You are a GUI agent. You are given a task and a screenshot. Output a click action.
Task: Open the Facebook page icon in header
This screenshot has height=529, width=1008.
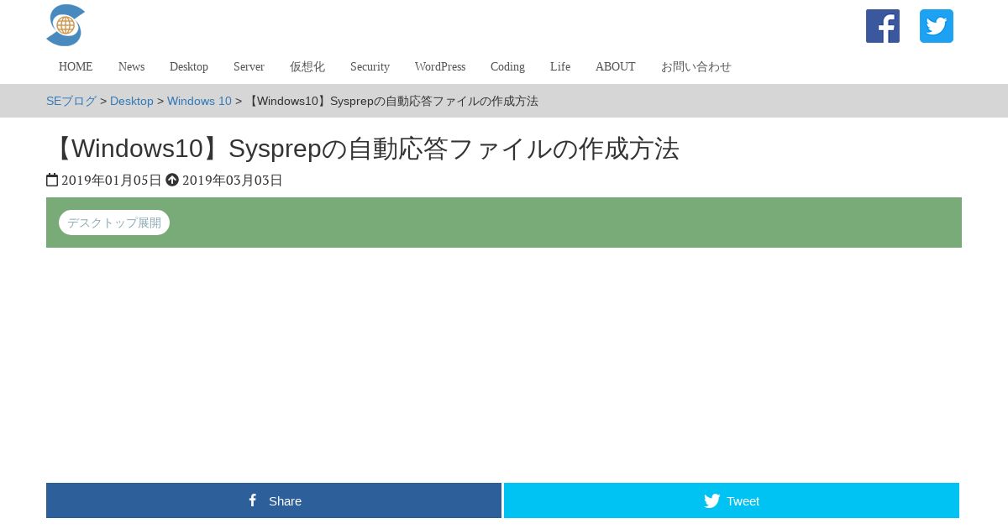coord(883,26)
